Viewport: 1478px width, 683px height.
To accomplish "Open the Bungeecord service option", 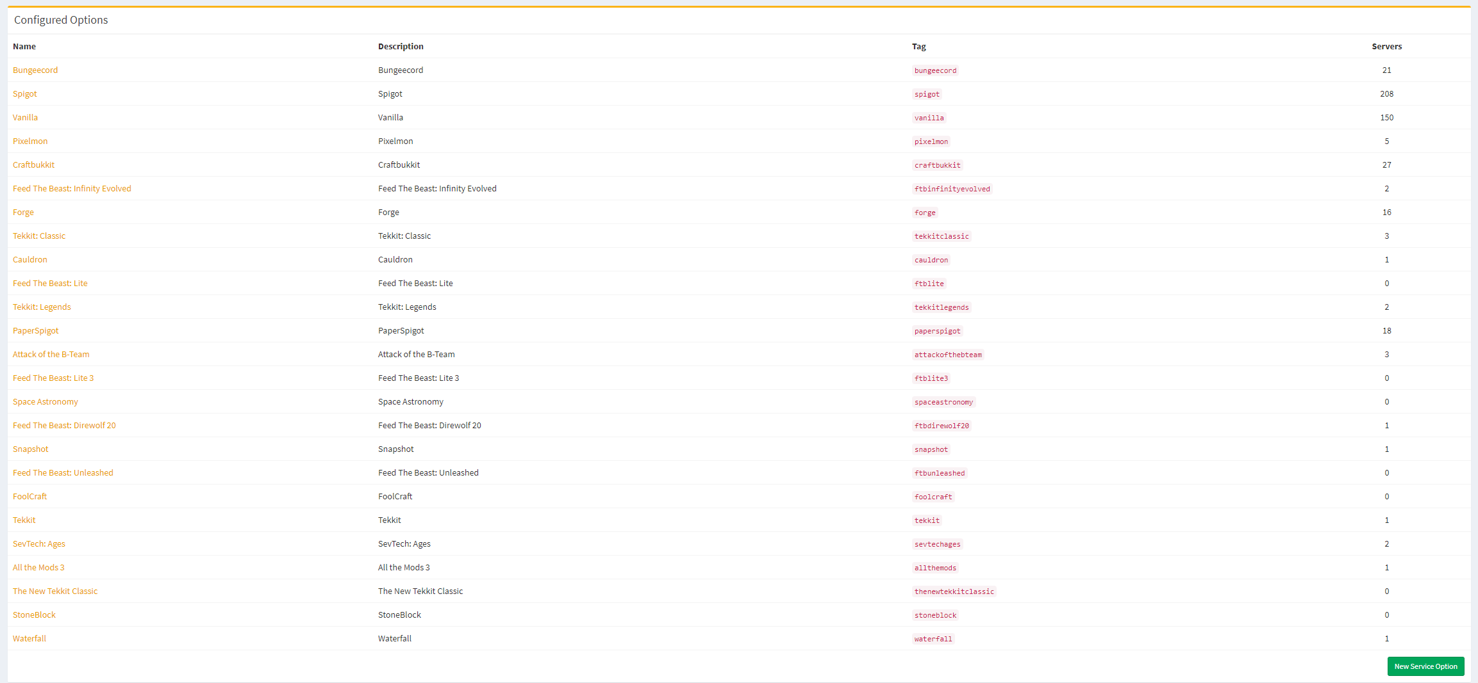I will click(35, 70).
